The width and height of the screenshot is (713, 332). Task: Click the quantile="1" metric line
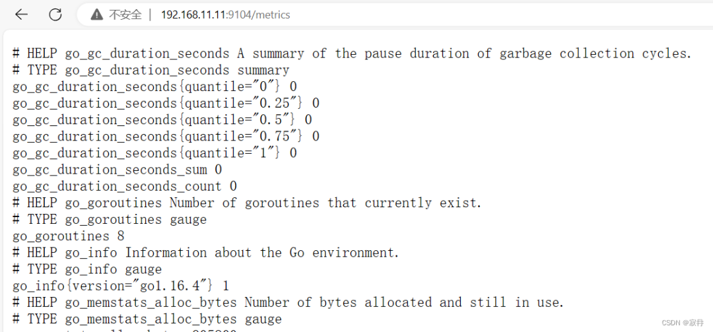click(154, 153)
